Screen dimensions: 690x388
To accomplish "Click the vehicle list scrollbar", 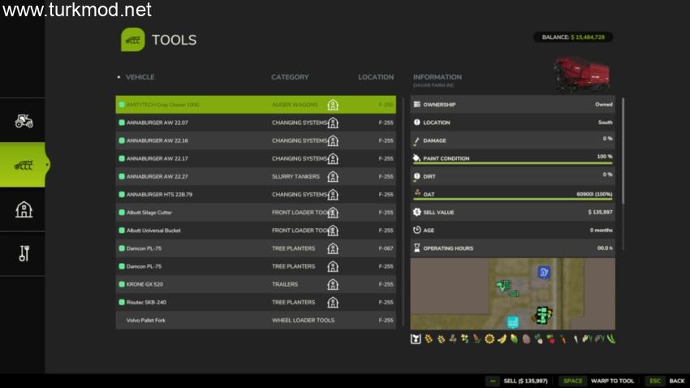I will [403, 213].
